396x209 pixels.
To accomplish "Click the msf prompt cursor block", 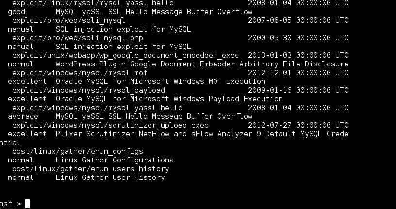I will click(x=27, y=204).
